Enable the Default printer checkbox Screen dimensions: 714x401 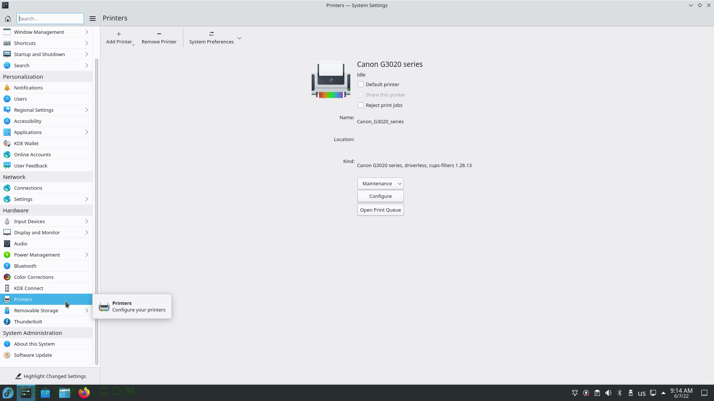[x=361, y=84]
